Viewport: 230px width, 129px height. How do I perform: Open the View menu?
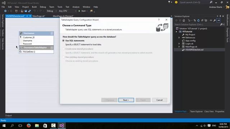pyautogui.click(x=17, y=7)
